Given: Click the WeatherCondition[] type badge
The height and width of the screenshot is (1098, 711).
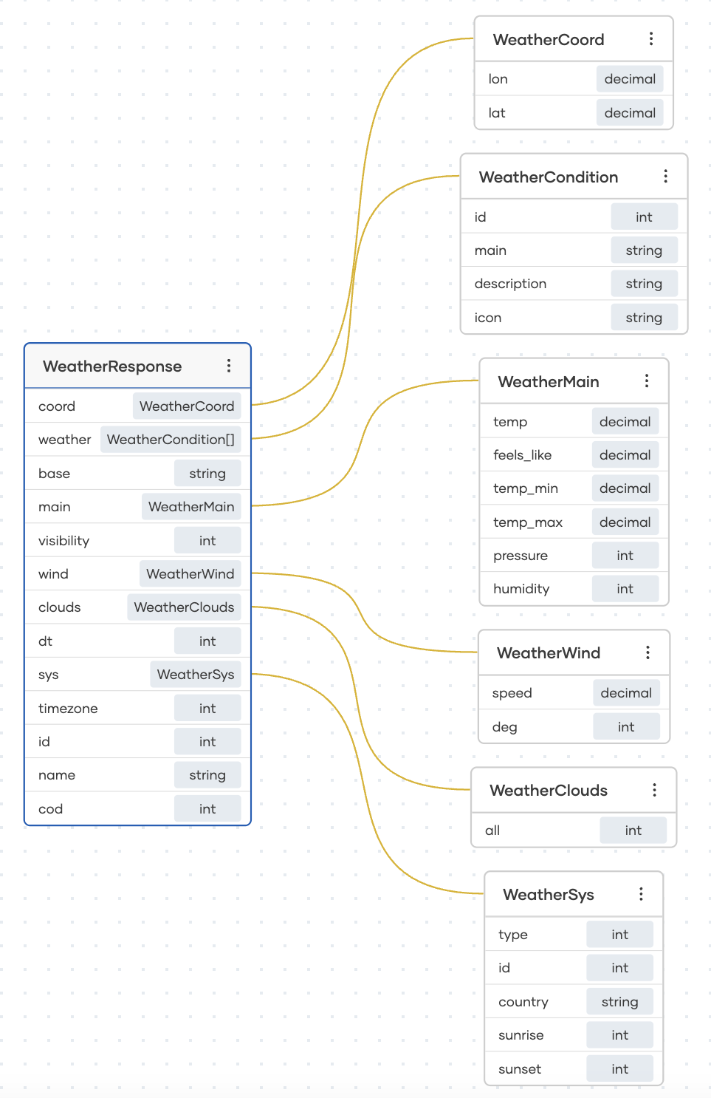Looking at the screenshot, I should (171, 439).
